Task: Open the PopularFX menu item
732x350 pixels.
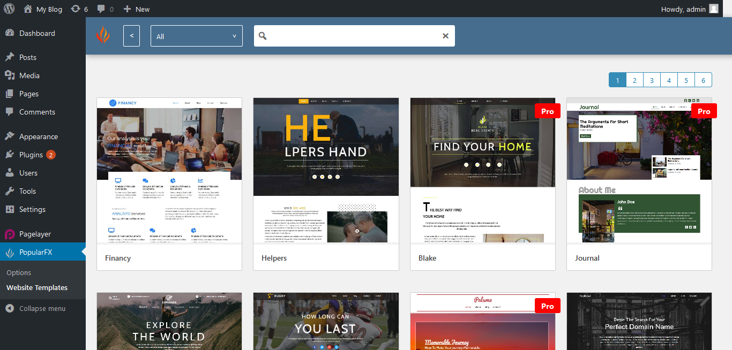Action: pyautogui.click(x=43, y=252)
